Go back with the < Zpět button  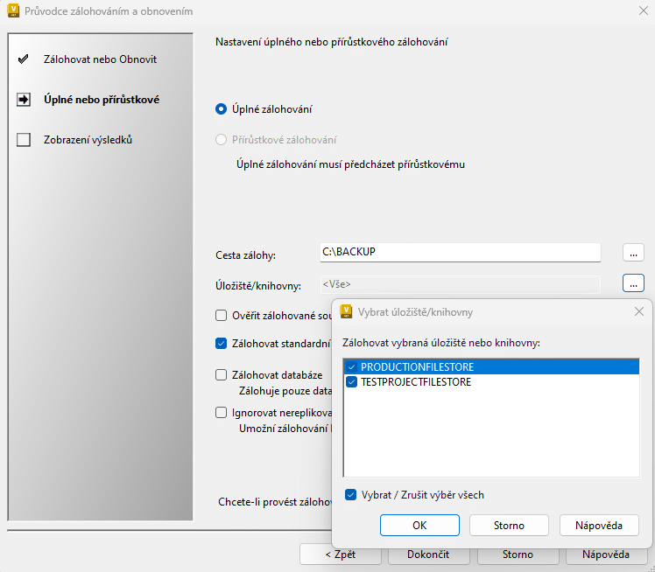point(341,555)
